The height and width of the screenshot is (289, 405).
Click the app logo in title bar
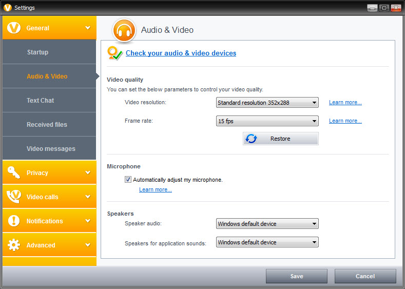8,8
